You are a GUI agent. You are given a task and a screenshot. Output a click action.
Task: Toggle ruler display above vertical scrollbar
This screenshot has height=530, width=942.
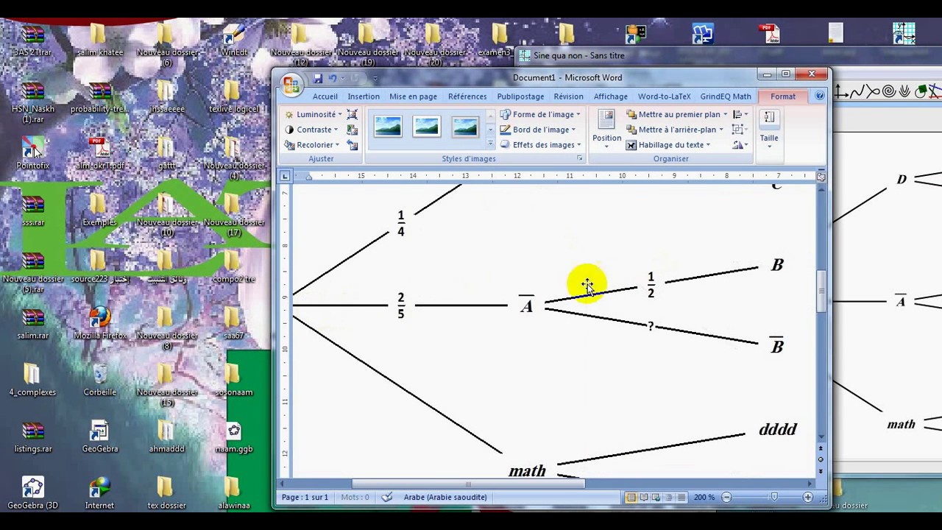pyautogui.click(x=821, y=177)
